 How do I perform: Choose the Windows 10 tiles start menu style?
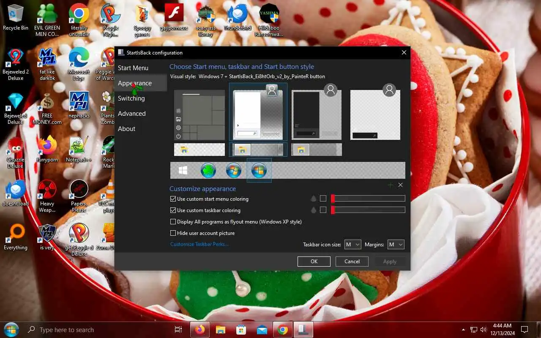pyautogui.click(x=199, y=115)
